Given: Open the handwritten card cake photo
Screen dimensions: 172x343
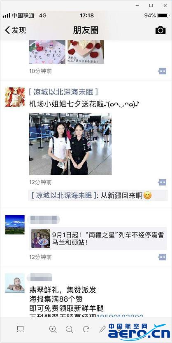Looking at the screenshot, I should [x=47, y=52].
